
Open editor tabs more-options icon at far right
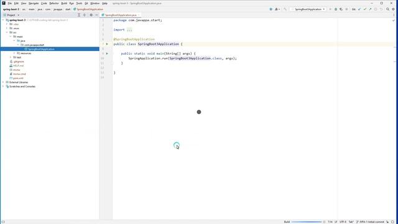click(x=394, y=15)
